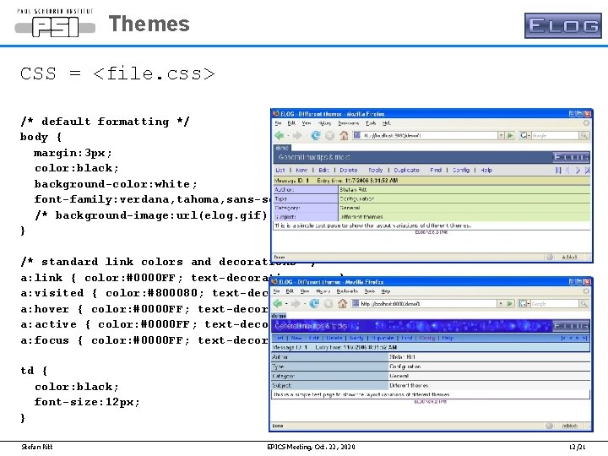Open URL history dropdown in the green-theme Firefox window
This screenshot has height=456, width=608.
501,135
